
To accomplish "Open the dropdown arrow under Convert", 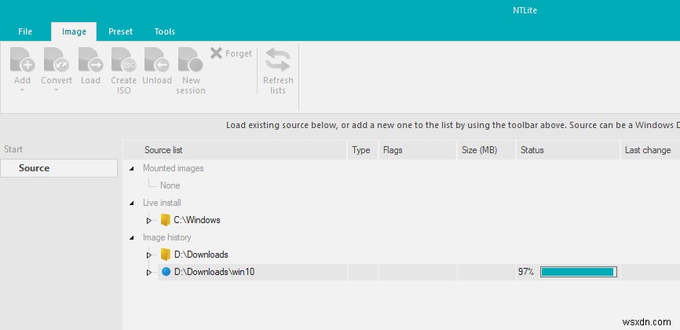I will 57,90.
